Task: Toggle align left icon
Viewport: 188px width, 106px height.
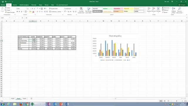Action: [37, 12]
